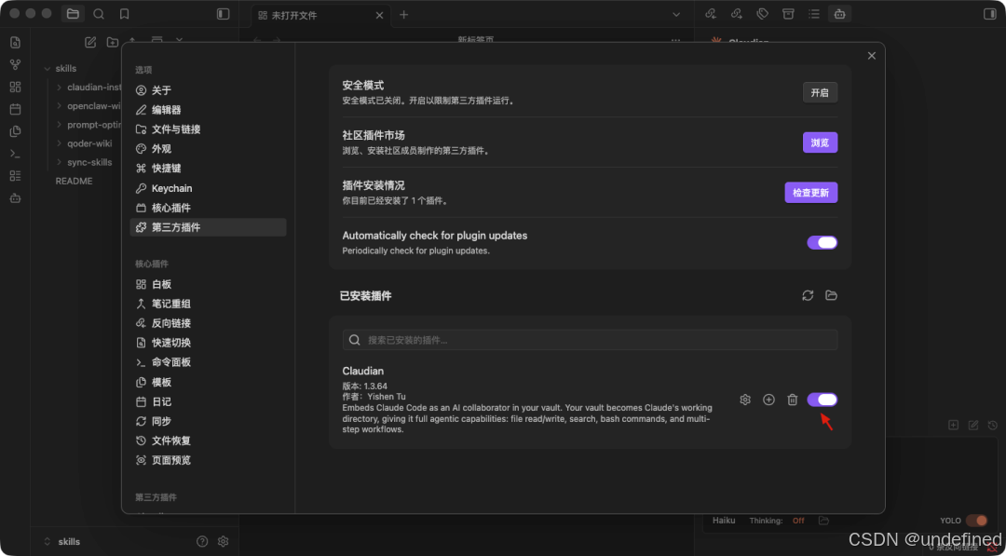Open 白板 core plugin settings

coord(208,284)
